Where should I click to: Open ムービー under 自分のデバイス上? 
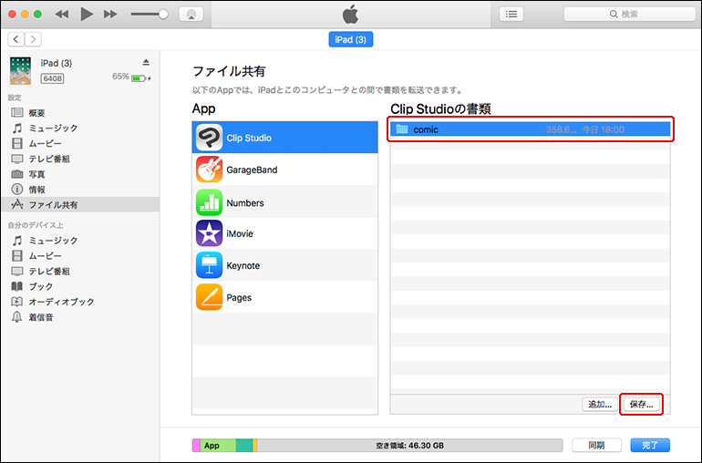coord(79,256)
